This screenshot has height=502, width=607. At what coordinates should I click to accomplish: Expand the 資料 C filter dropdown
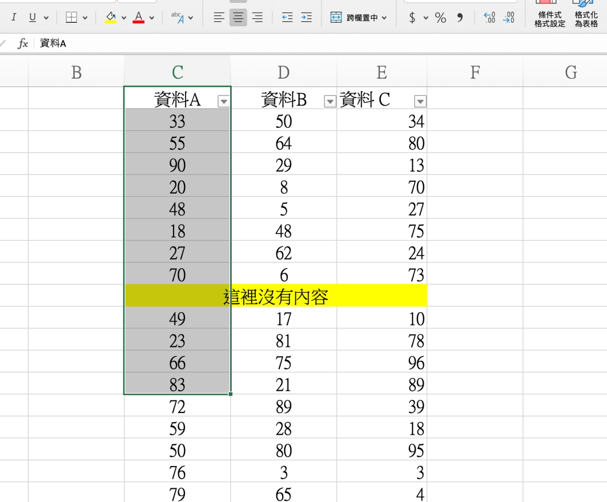420,102
